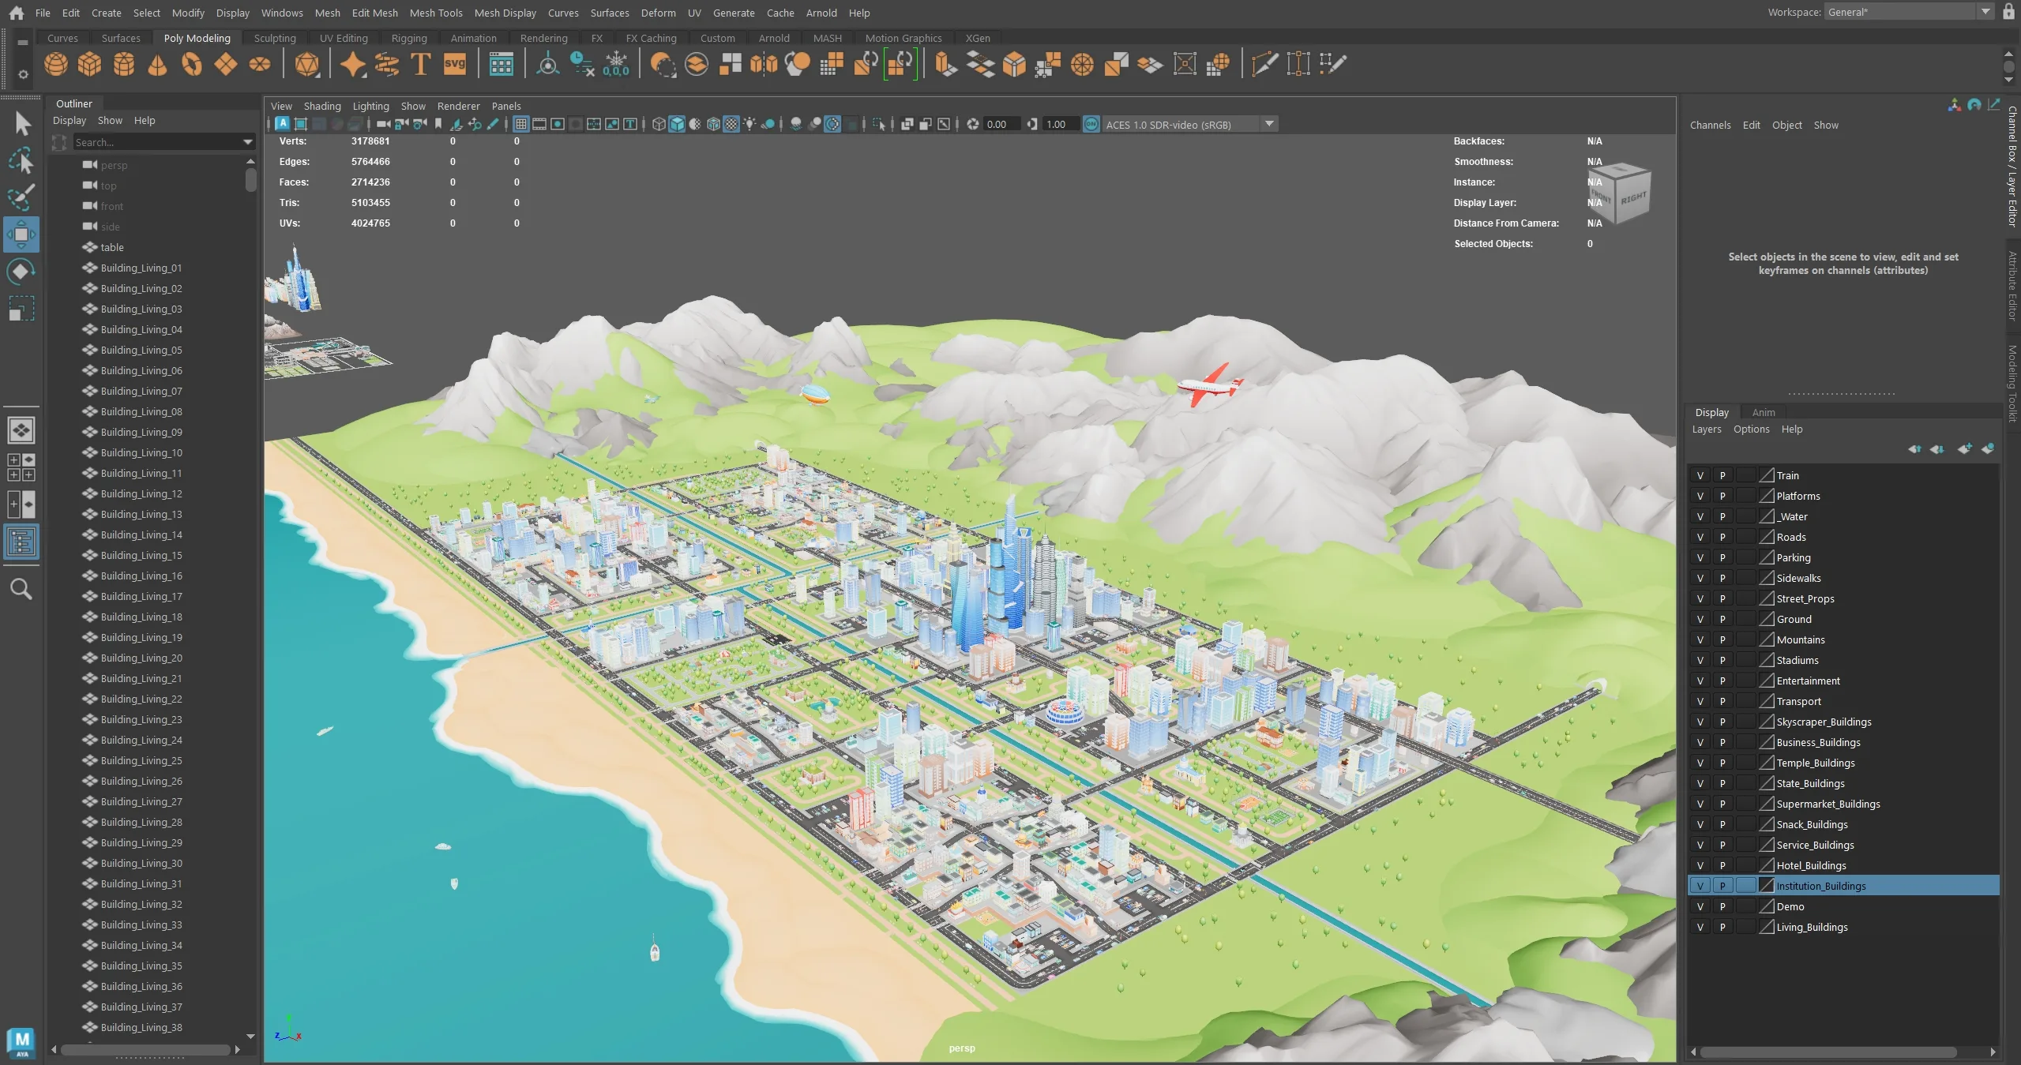Viewport: 2021px width, 1065px height.
Task: Select Building_Living_12 in the Outliner
Action: pos(141,493)
